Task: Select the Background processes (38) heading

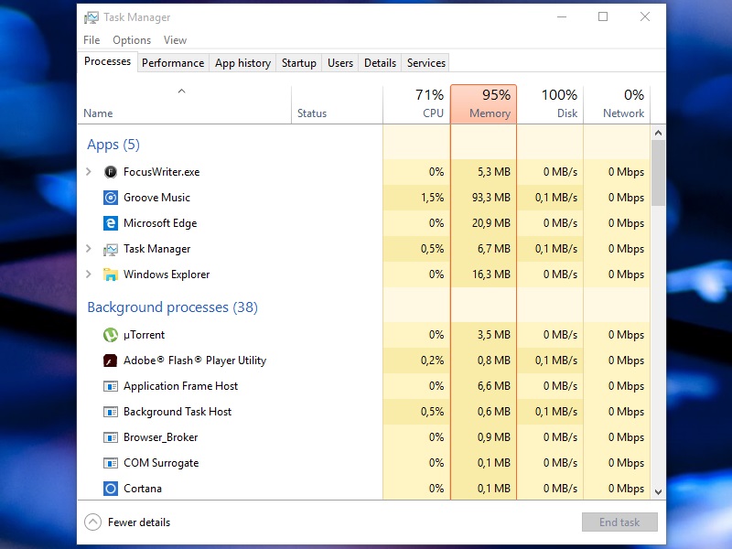Action: click(x=172, y=307)
